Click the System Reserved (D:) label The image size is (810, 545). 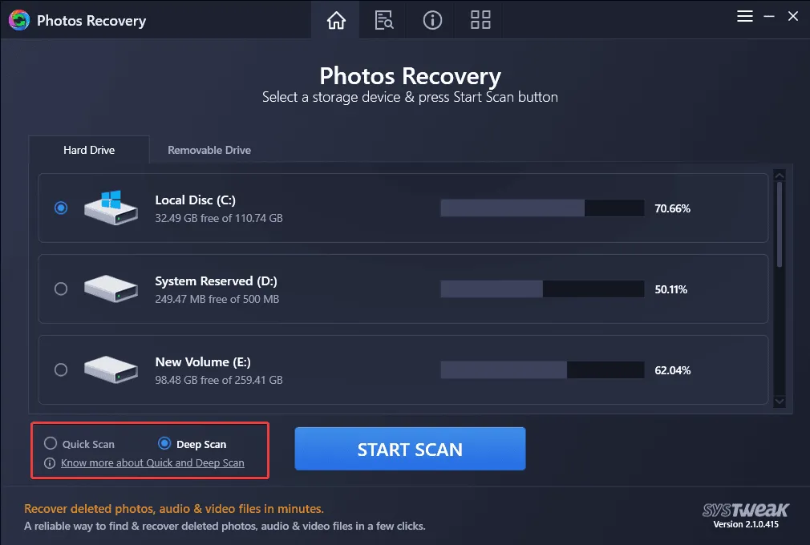point(216,281)
